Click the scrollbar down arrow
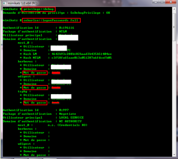Screen dimensions: 178x159 tap(174, 155)
